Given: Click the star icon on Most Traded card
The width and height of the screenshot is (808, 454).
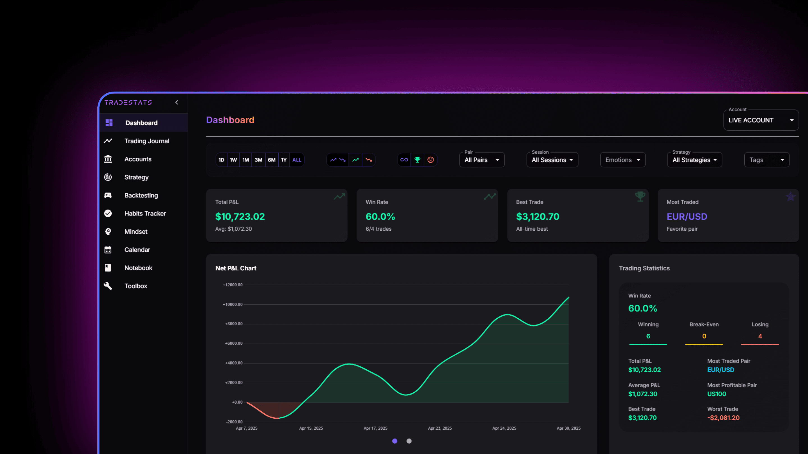Looking at the screenshot, I should [790, 196].
